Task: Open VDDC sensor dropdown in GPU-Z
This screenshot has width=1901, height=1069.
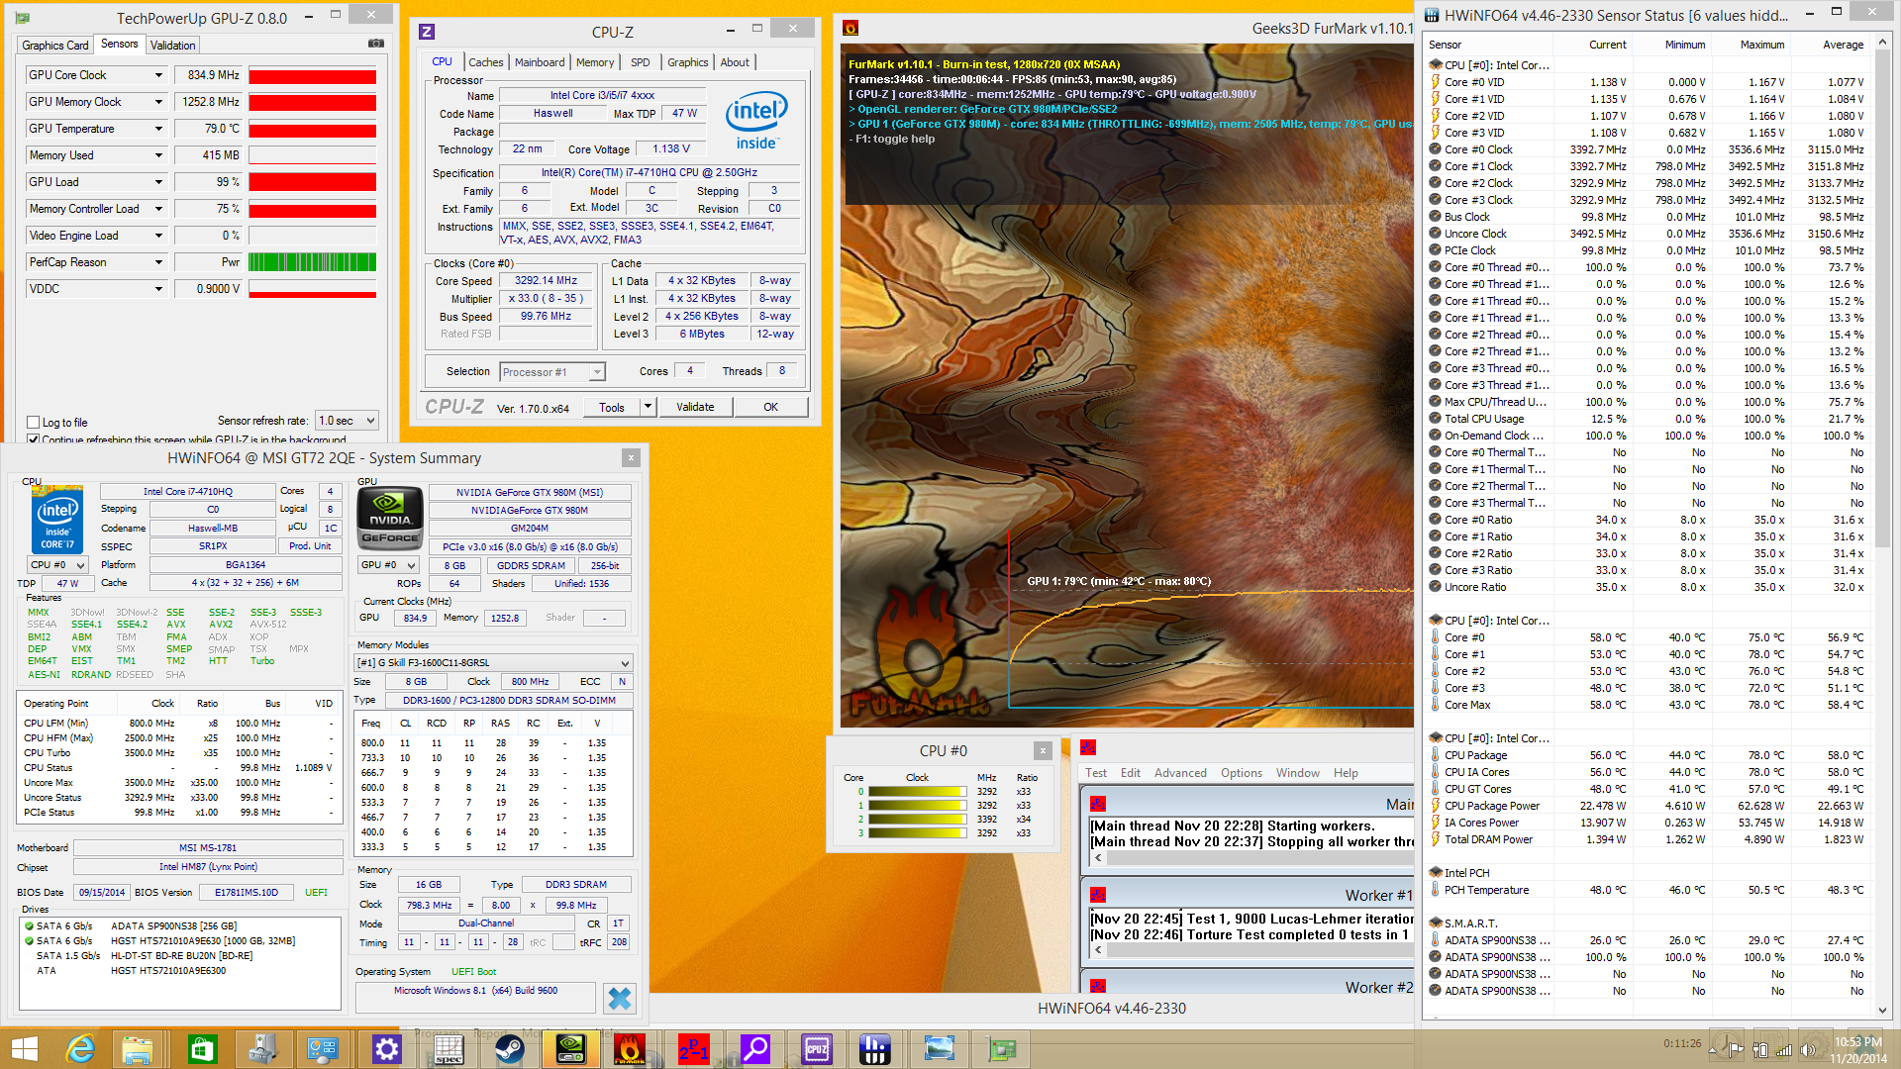Action: tap(158, 289)
